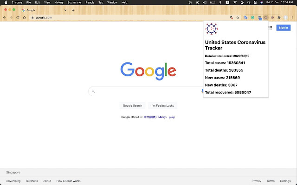Switch Google to Tamil language link
The image size is (297, 185).
172,117
